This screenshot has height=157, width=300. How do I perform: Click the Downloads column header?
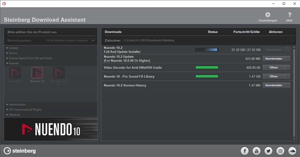pyautogui.click(x=113, y=32)
